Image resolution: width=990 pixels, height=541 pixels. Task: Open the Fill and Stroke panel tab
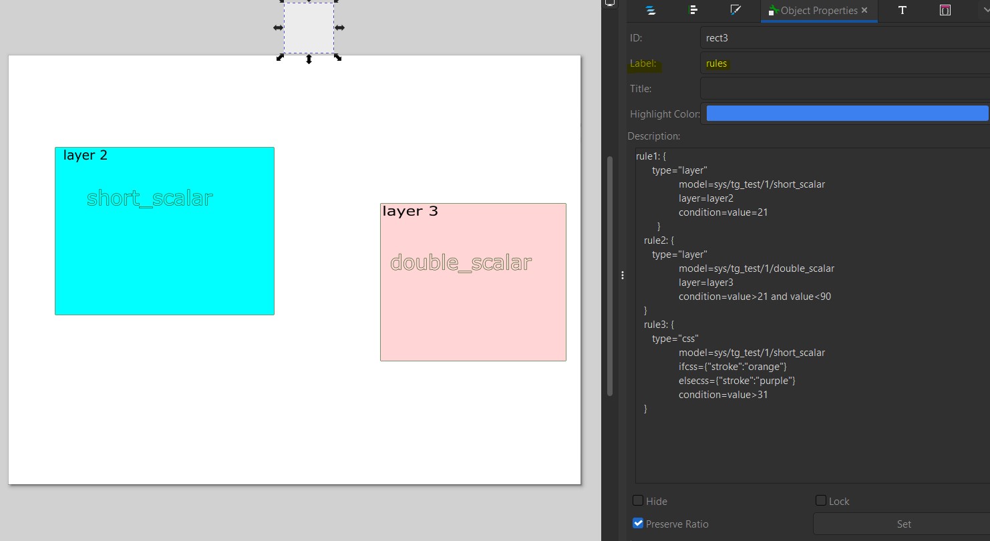point(735,10)
